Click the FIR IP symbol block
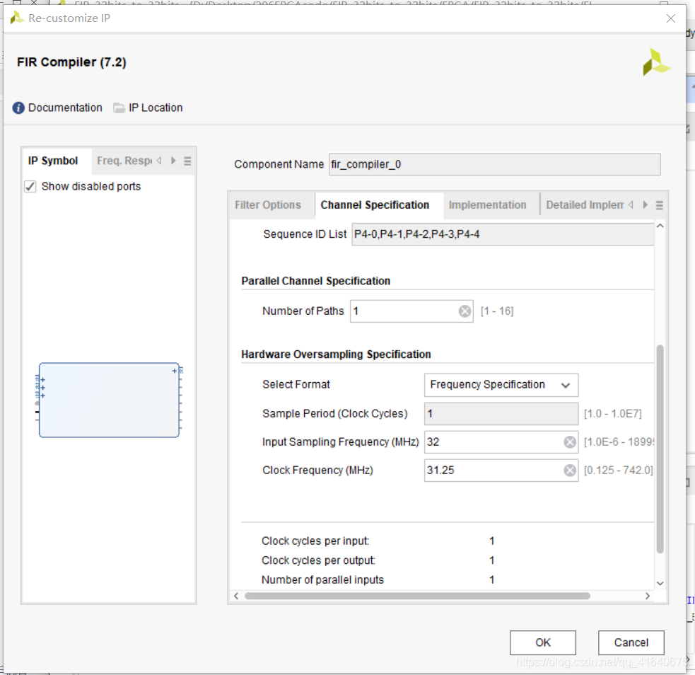695x675 pixels. 109,400
